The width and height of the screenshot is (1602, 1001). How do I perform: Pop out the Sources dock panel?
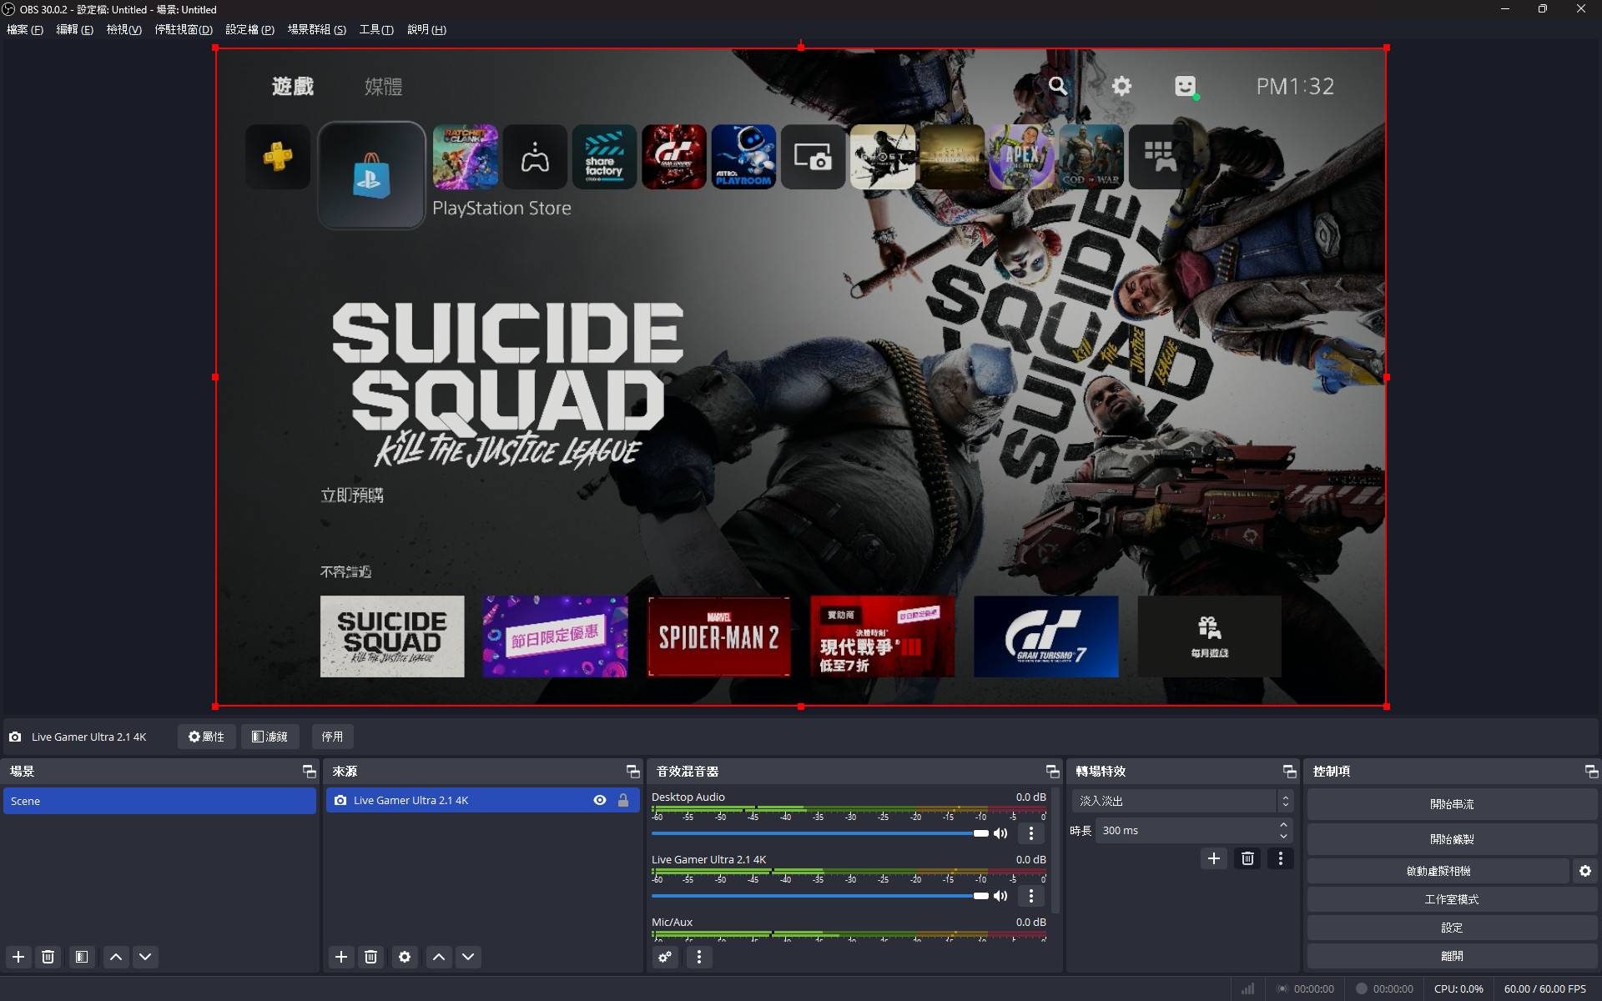pyautogui.click(x=633, y=772)
